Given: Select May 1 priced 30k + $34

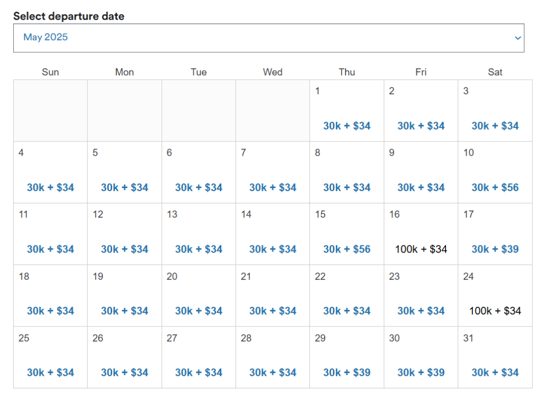Looking at the screenshot, I should click(x=347, y=111).
